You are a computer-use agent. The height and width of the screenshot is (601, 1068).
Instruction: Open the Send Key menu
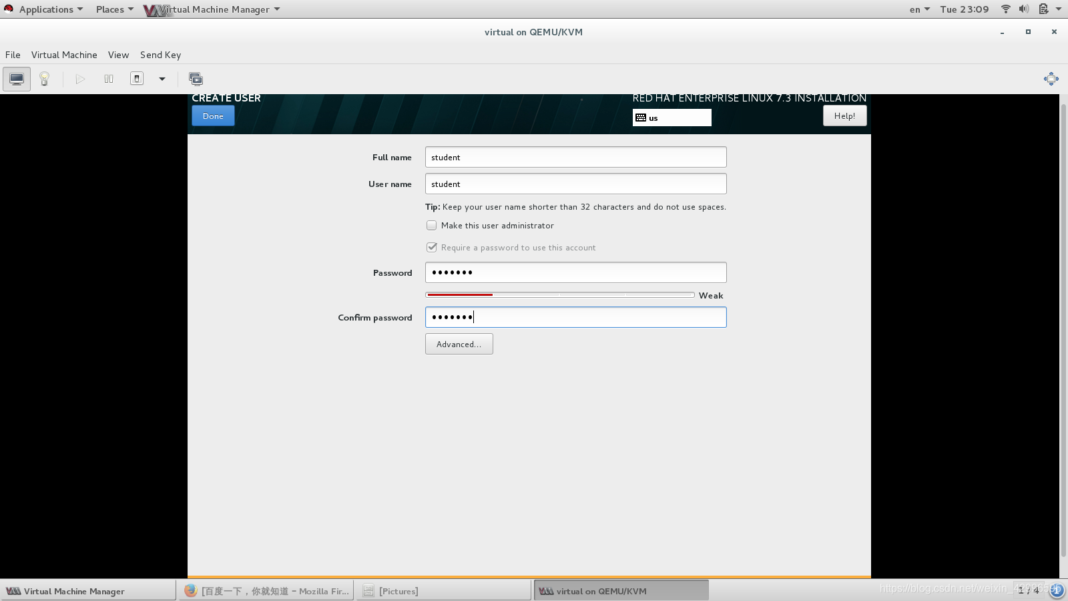pos(160,55)
